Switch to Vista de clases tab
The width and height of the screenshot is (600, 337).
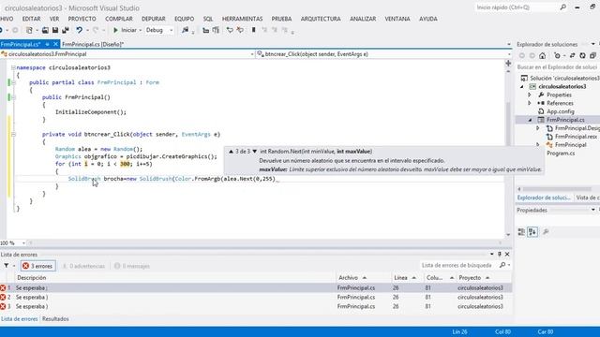pyautogui.click(x=588, y=198)
